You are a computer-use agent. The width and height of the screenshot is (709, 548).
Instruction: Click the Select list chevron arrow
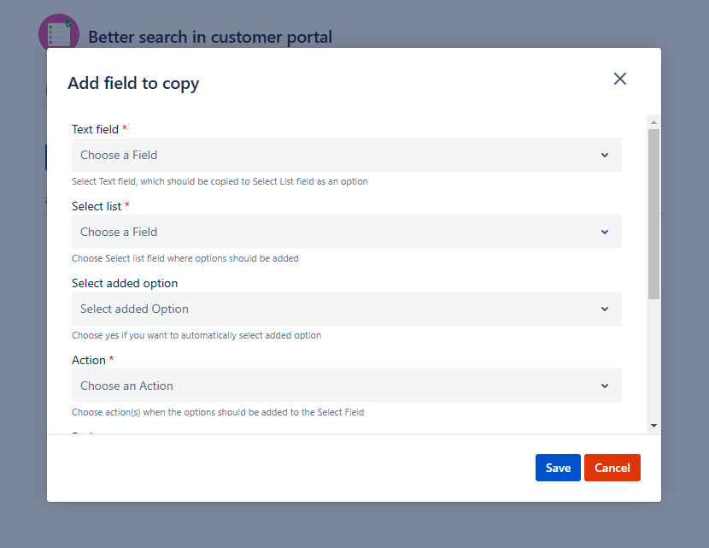(605, 233)
